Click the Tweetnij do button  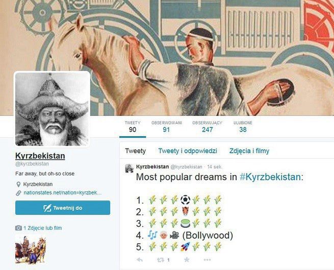63,208
